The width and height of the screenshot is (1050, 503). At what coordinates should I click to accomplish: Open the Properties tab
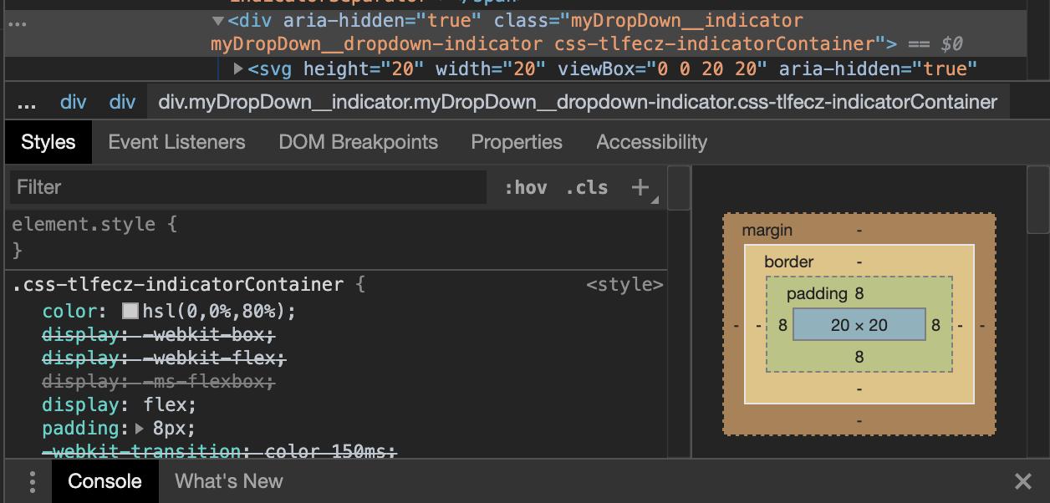click(x=517, y=142)
